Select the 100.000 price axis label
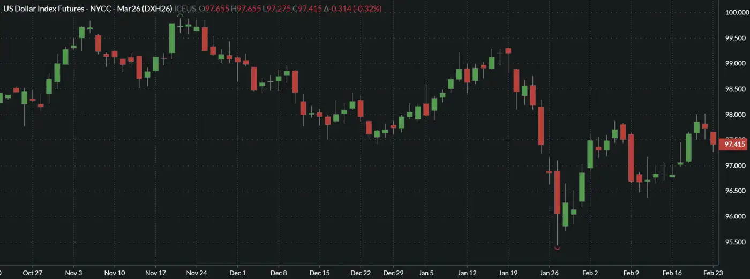Viewport: 750px width, 279px height. click(737, 13)
